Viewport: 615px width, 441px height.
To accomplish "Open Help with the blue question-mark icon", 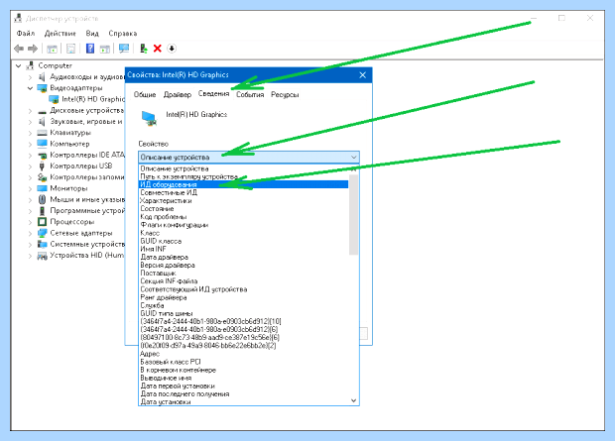I will (x=90, y=49).
